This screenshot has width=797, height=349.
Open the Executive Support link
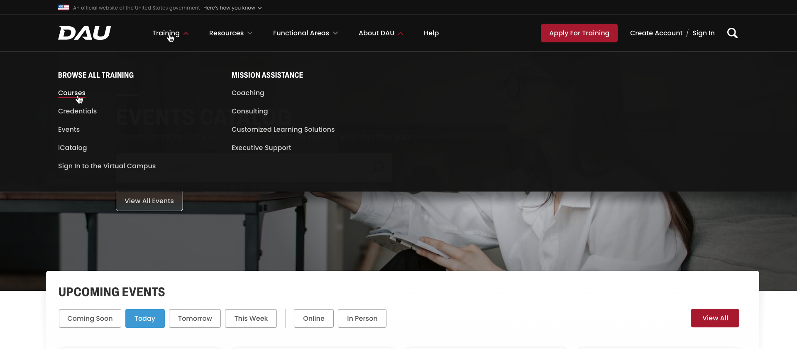click(261, 147)
